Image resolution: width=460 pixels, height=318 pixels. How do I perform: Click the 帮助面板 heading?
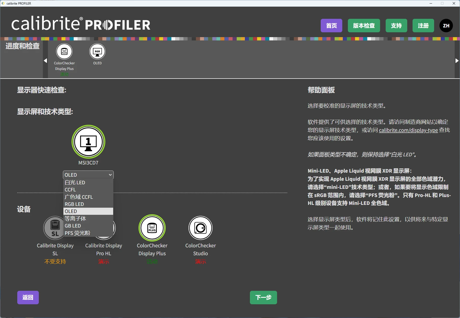click(x=321, y=90)
